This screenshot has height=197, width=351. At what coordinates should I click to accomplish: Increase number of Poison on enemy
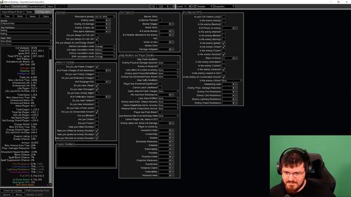coord(233,28)
